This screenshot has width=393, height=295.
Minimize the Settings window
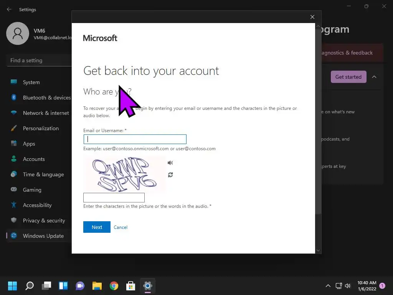click(348, 6)
